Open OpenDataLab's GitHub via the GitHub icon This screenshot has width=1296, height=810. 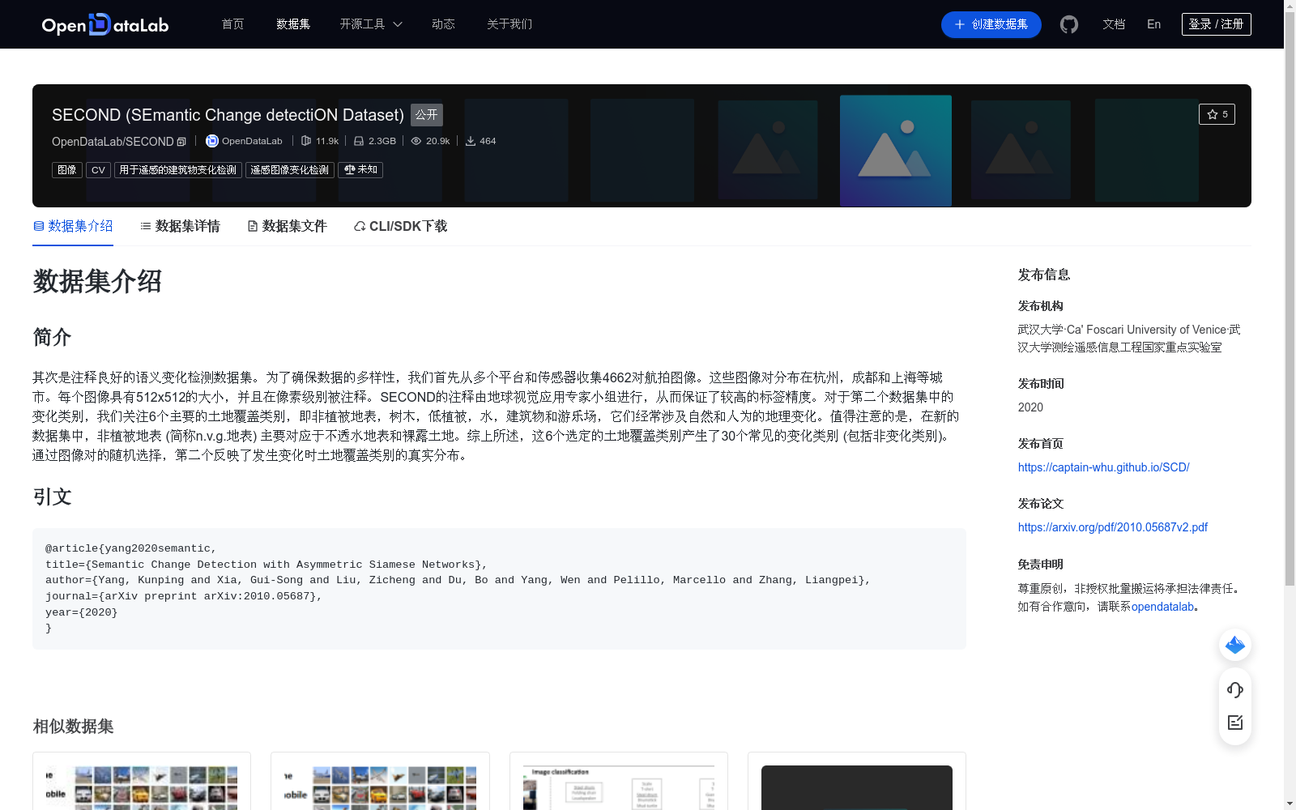coord(1068,24)
